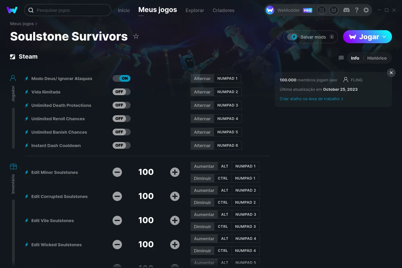
Task: Favorite Soulstone Survivors with the star icon
Action: point(136,36)
